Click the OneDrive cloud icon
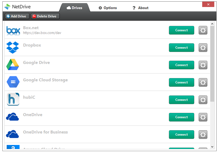 [x=13, y=117]
